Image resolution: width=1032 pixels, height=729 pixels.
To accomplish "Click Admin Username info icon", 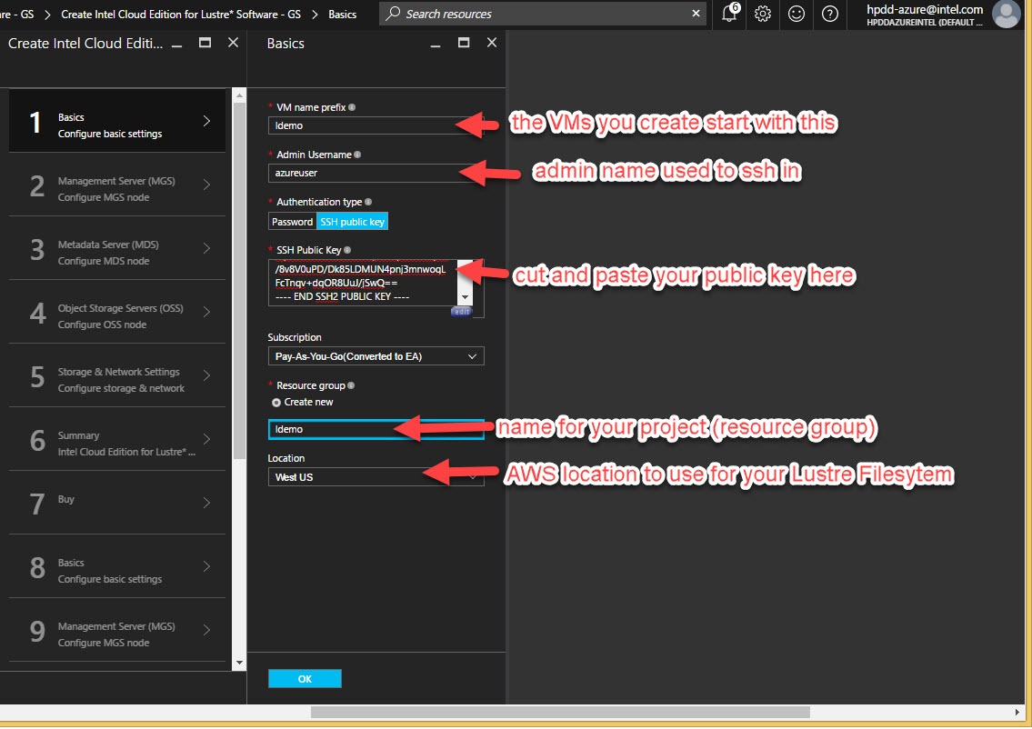I will (357, 155).
